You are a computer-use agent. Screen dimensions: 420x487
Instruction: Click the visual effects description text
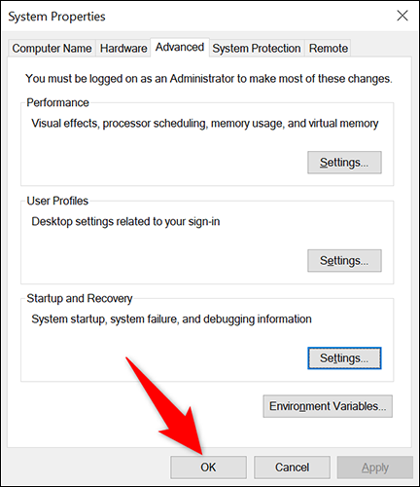(205, 124)
